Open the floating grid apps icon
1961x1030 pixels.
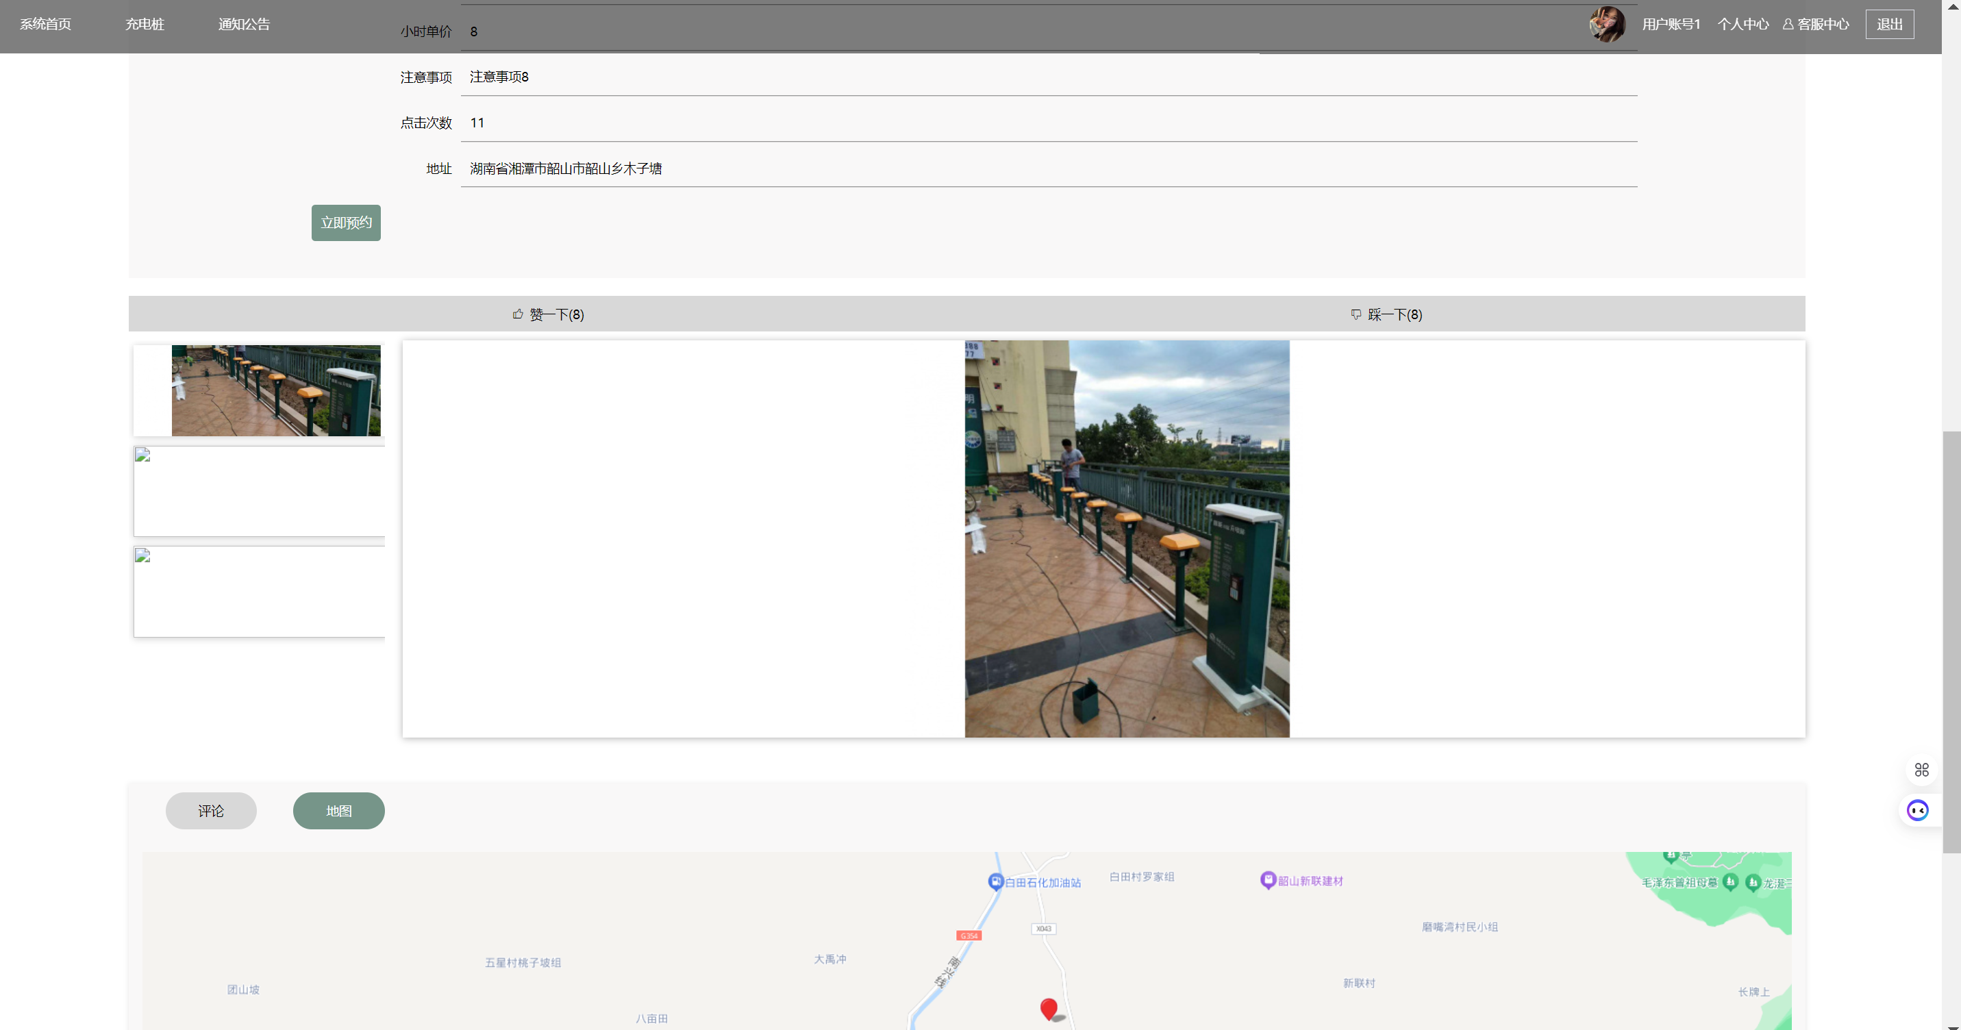tap(1921, 770)
